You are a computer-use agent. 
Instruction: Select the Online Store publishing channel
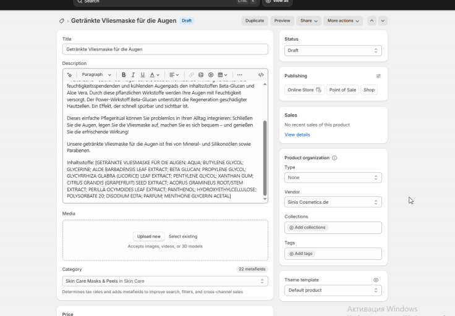(304, 89)
